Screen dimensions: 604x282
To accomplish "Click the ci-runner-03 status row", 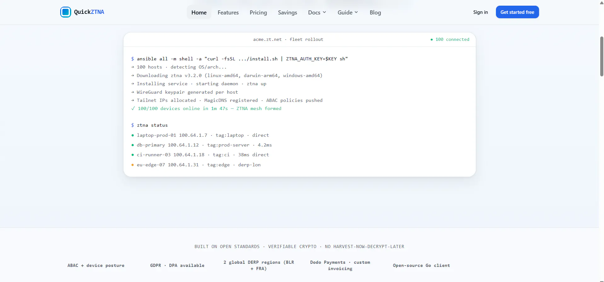I will tap(200, 155).
